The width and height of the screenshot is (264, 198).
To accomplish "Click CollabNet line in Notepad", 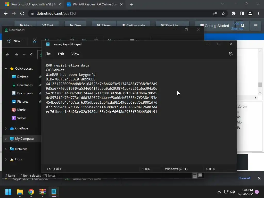I will click(x=55, y=70).
